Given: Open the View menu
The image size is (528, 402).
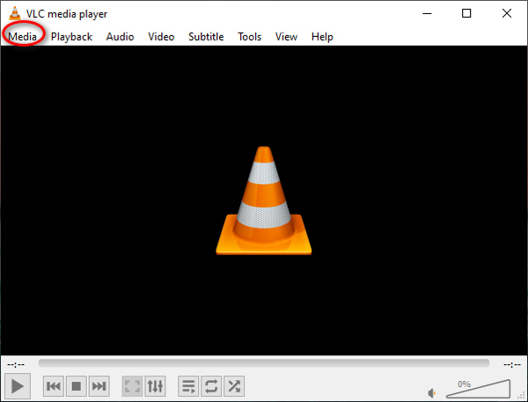Looking at the screenshot, I should [286, 36].
